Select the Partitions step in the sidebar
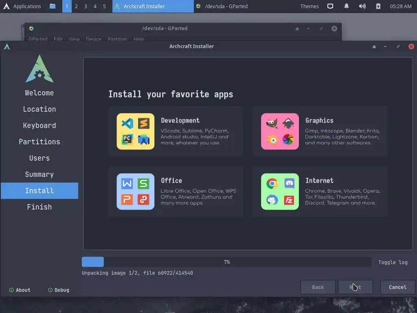The width and height of the screenshot is (417, 313). point(40,142)
